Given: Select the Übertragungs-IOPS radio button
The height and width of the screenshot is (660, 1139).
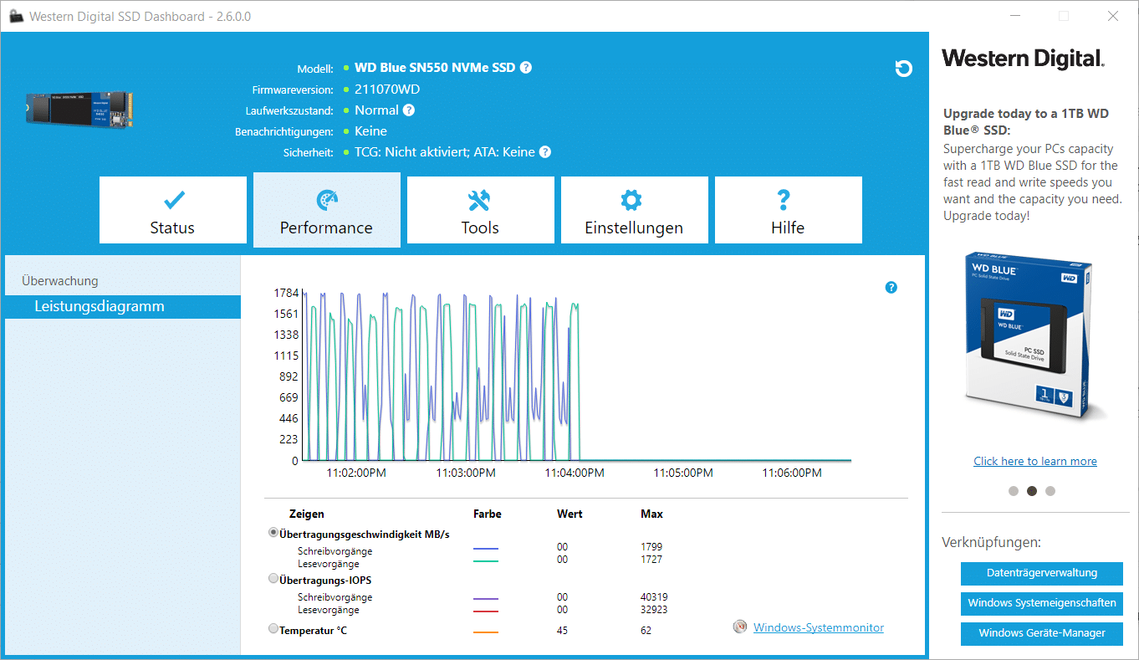Looking at the screenshot, I should point(273,579).
